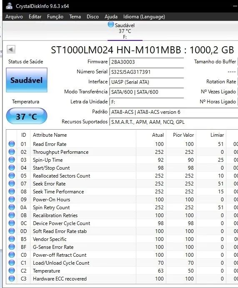The height and width of the screenshot is (288, 238).
Task: Click the Recursos Suportados field
Action: tap(173, 122)
